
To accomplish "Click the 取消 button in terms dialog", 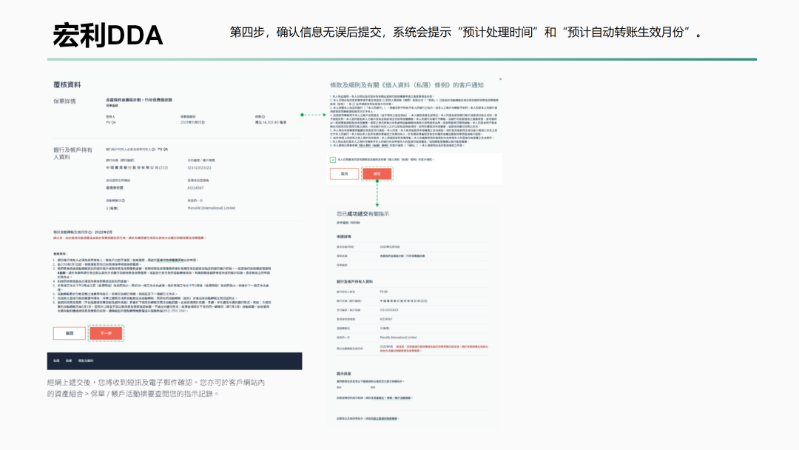I will 345,174.
